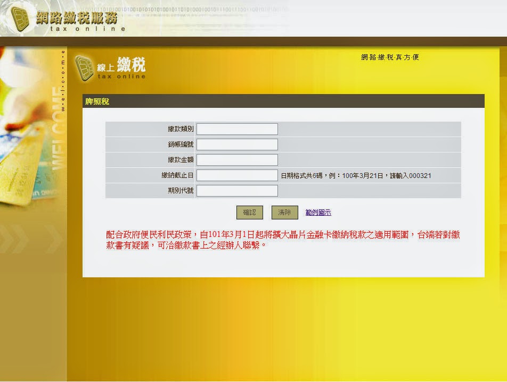The height and width of the screenshot is (382, 507).
Task: Select the 繳款金額 input field
Action: click(237, 160)
